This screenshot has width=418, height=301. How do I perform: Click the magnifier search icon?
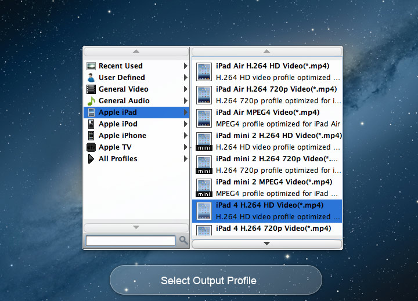[183, 240]
